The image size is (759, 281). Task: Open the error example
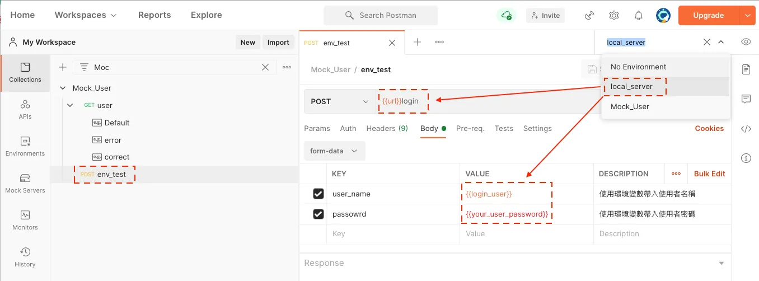[113, 140]
